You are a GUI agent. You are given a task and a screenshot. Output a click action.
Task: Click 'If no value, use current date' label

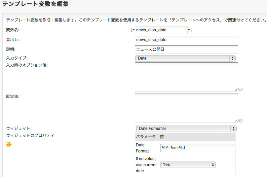click(146, 165)
